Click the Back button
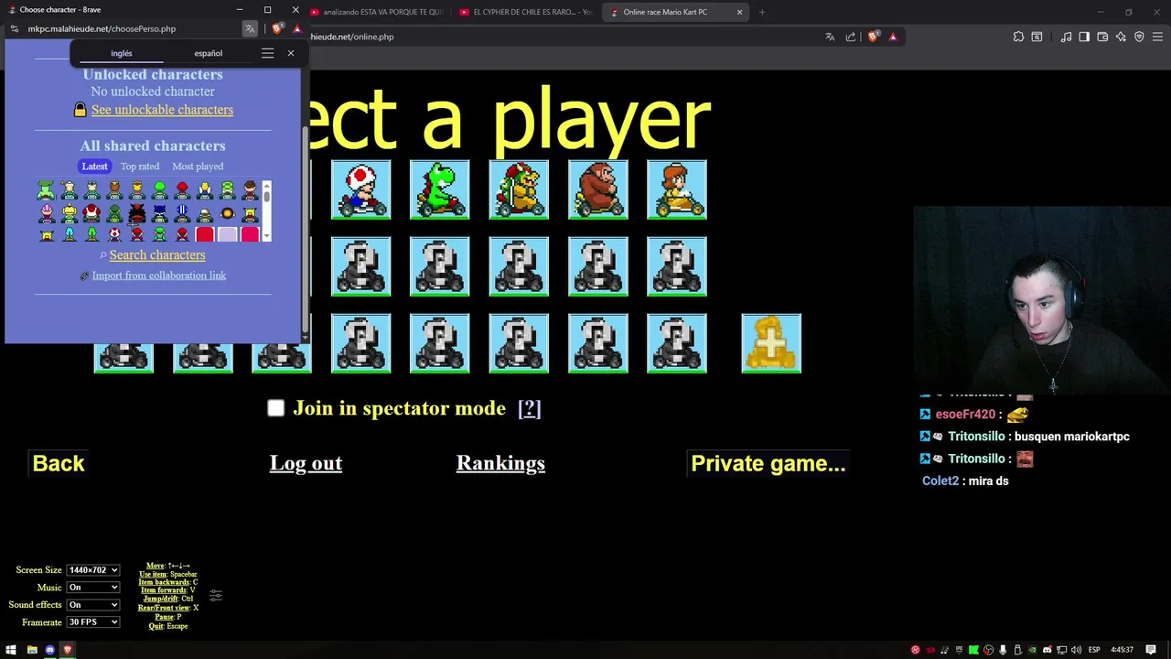1171x659 pixels. point(59,463)
